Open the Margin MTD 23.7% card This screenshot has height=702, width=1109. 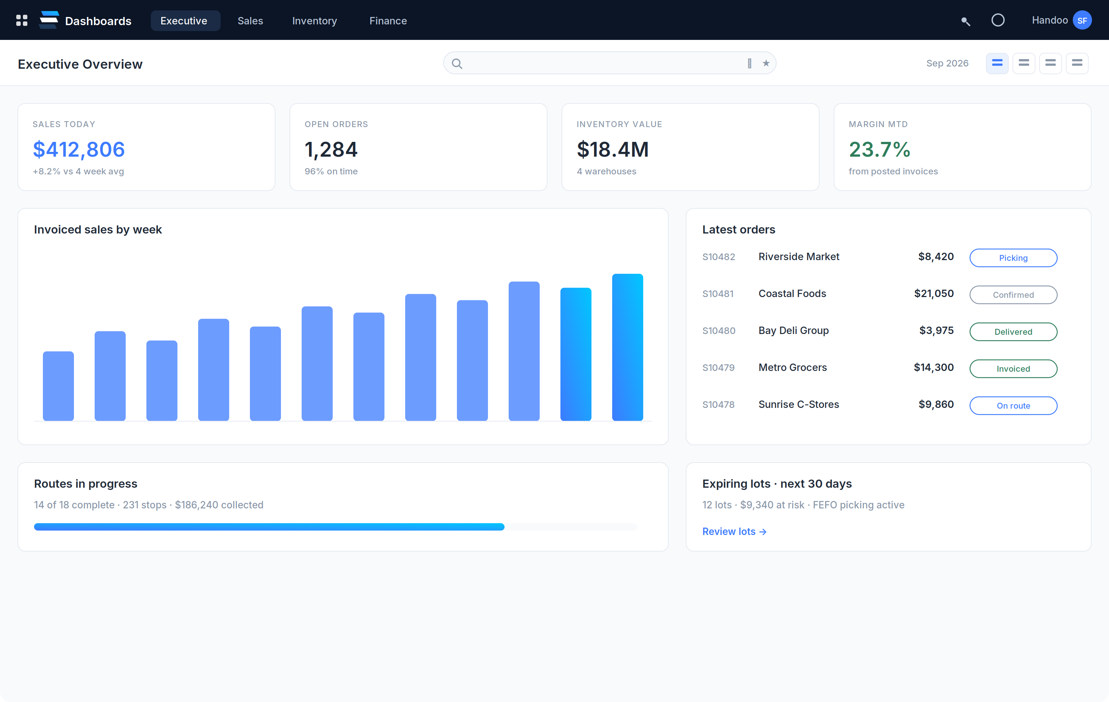point(963,147)
